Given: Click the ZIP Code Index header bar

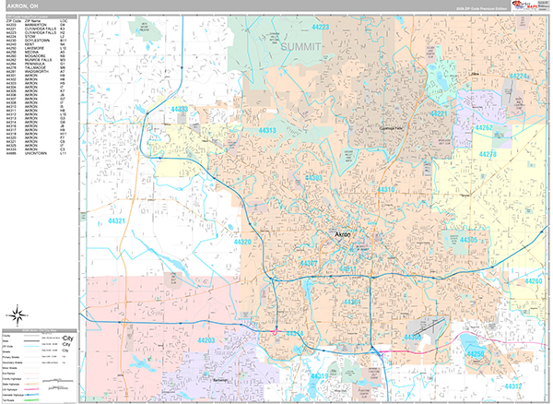Looking at the screenshot, I should click(x=41, y=17).
